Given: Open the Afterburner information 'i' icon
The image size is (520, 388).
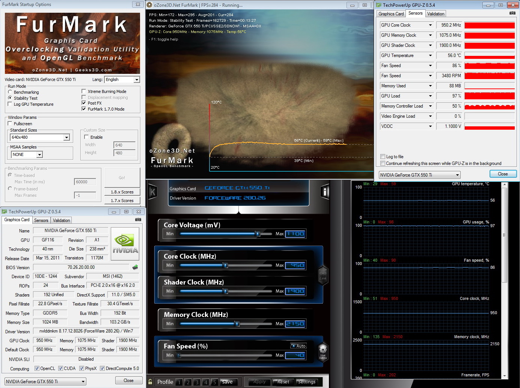Looking at the screenshot, I should coord(325,192).
